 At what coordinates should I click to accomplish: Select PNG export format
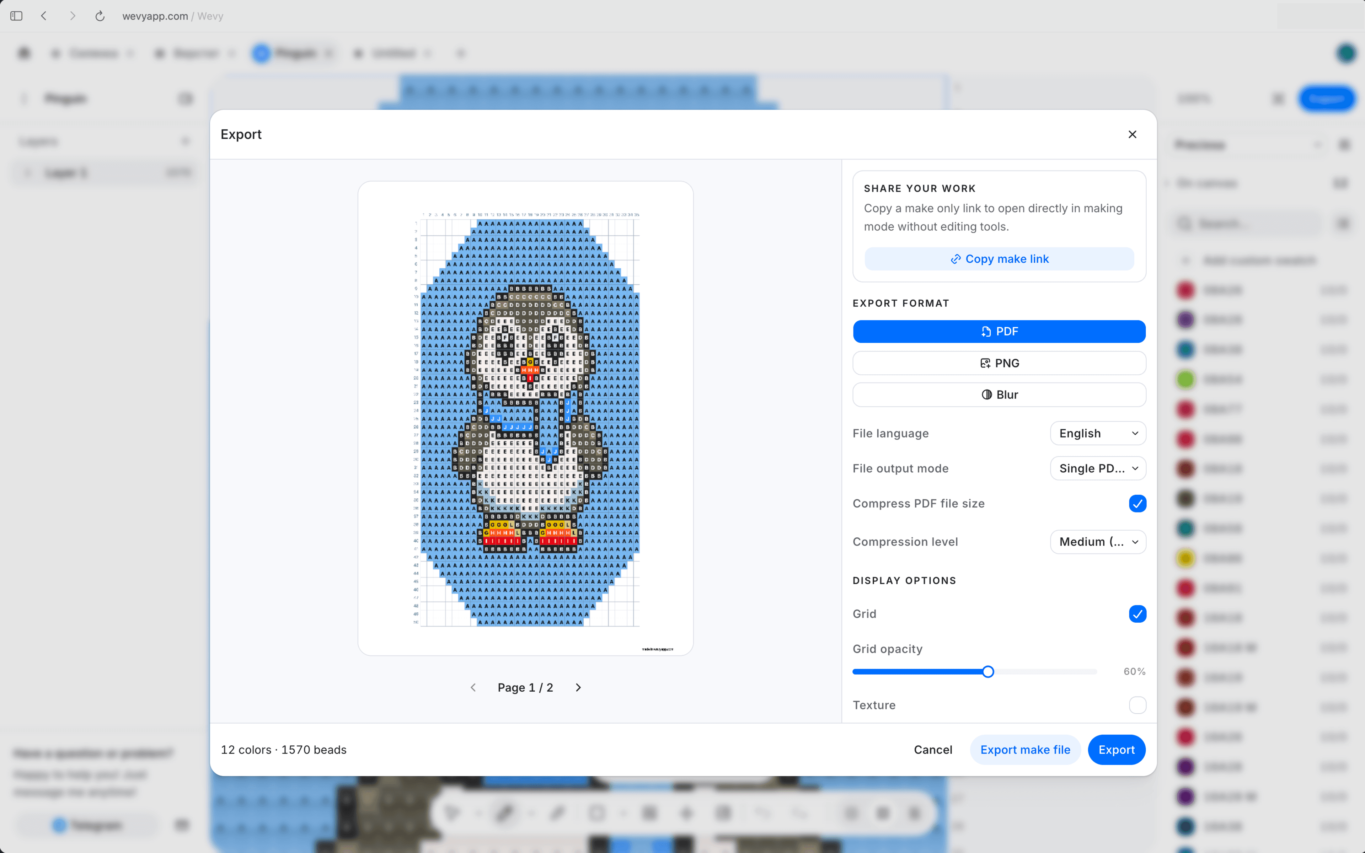click(x=999, y=363)
